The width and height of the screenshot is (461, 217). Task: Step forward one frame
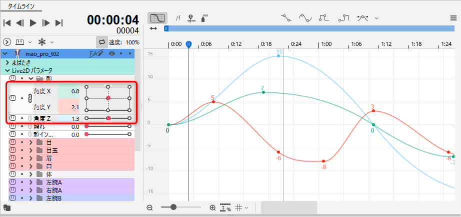pyautogui.click(x=46, y=22)
